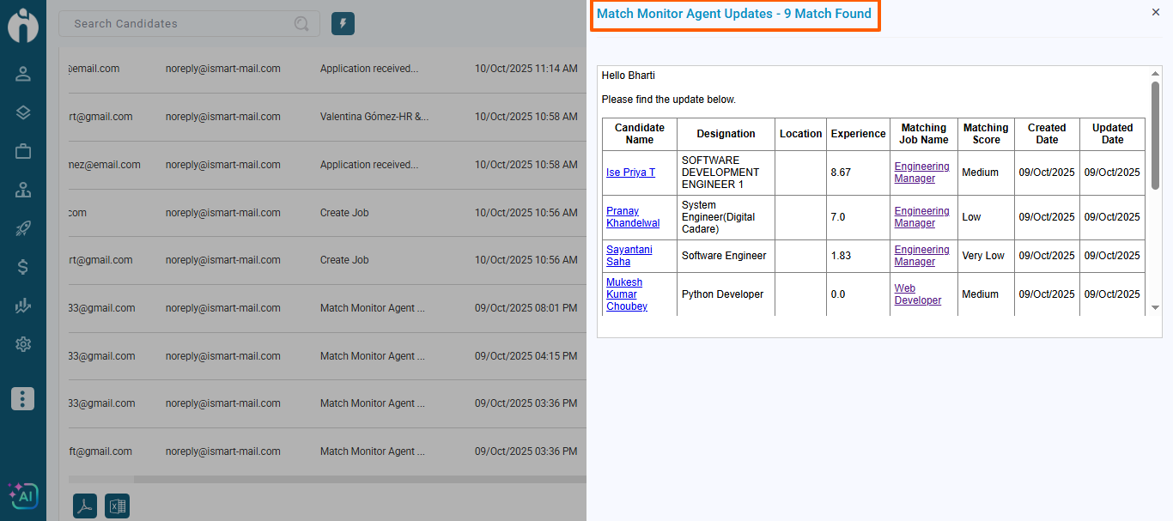
Task: Close the Match Monitor Agent Updates panel
Action: pos(1155,12)
